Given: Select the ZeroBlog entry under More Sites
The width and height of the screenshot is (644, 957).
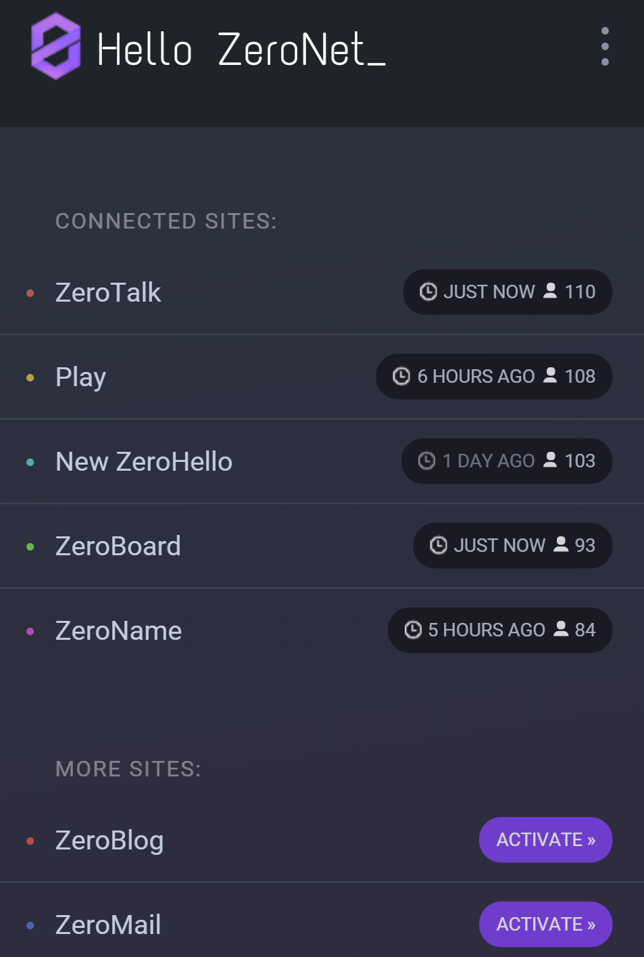Looking at the screenshot, I should coord(109,841).
